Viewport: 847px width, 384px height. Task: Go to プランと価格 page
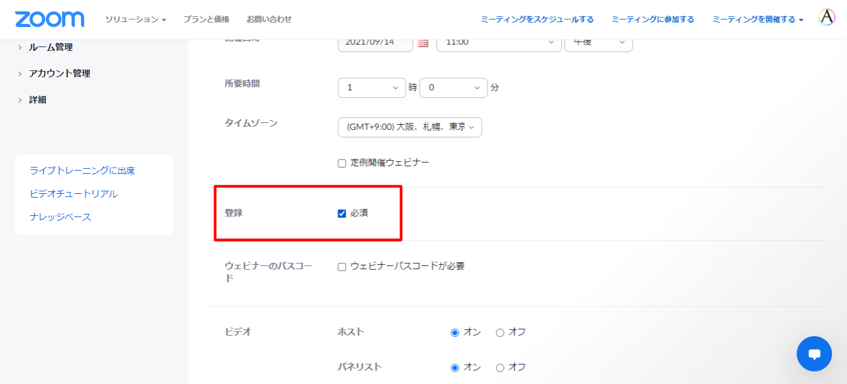point(206,19)
